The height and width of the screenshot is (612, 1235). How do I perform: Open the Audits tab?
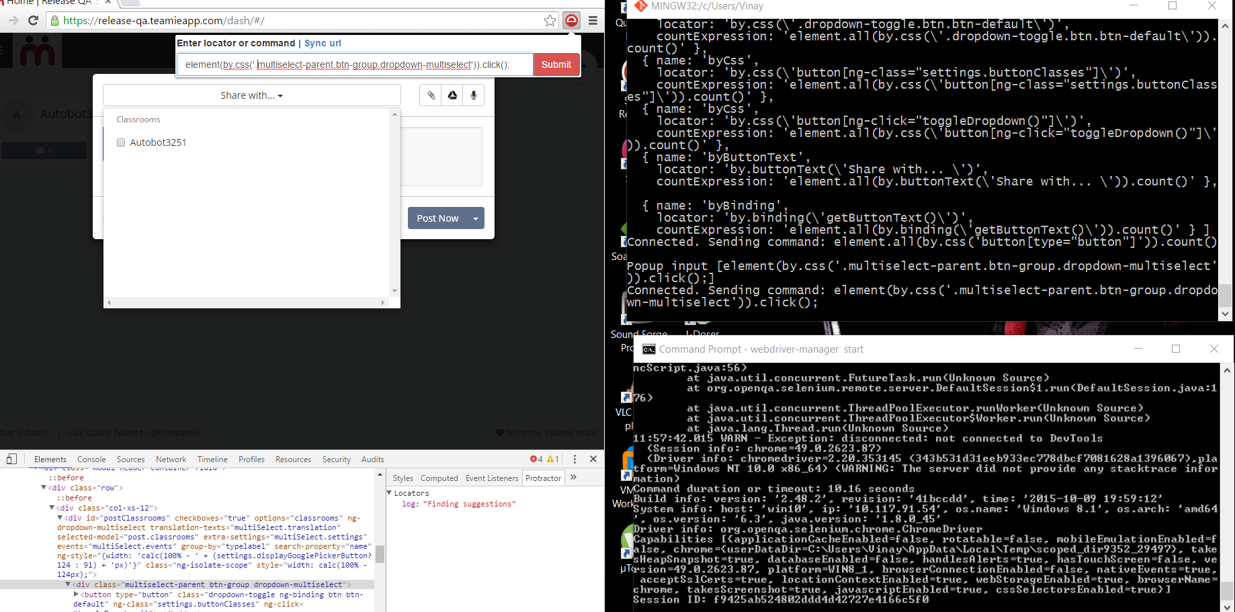372,460
